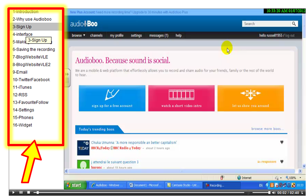Image resolution: width=306 pixels, height=196 pixels.
Task: Click watch a short video intro tile
Action: (x=181, y=98)
